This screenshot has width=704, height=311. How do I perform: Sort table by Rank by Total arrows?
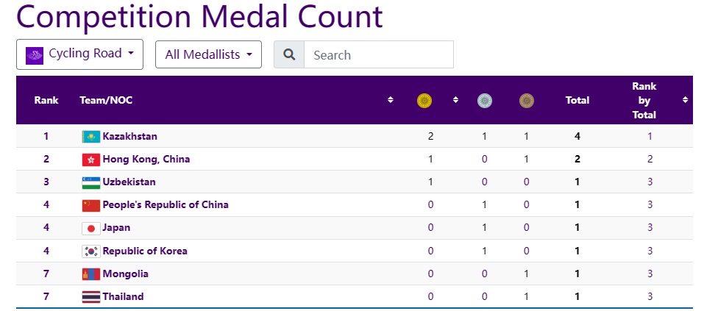coord(685,100)
